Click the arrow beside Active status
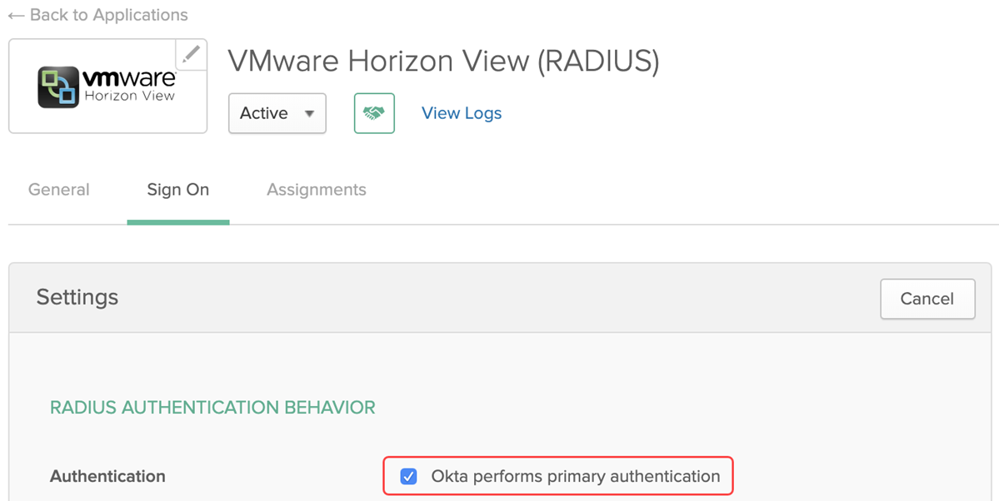This screenshot has width=999, height=501. [x=309, y=114]
